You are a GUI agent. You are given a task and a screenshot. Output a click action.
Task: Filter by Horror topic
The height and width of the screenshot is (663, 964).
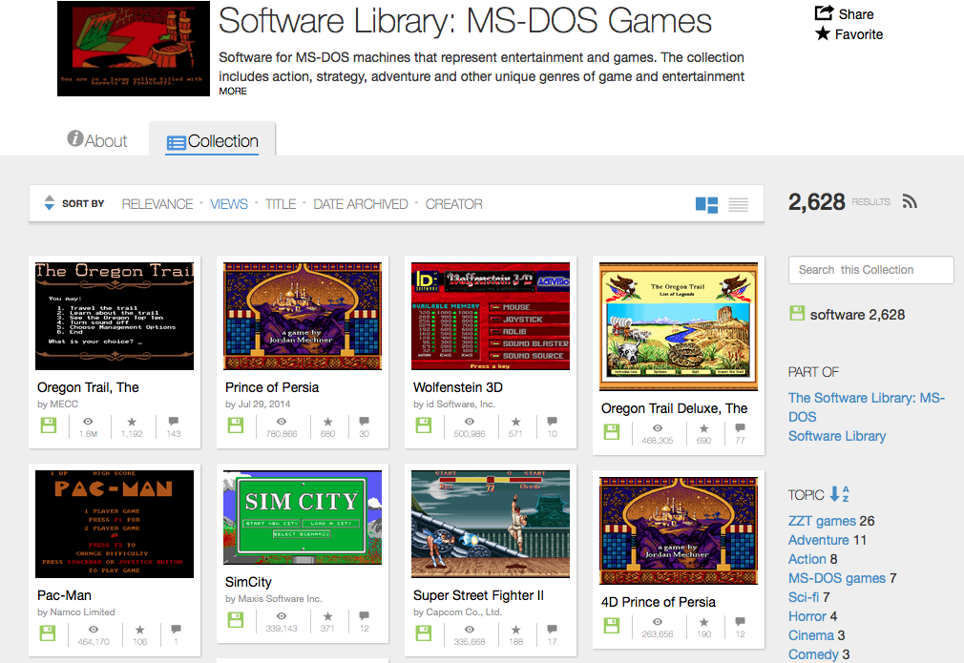click(x=807, y=616)
